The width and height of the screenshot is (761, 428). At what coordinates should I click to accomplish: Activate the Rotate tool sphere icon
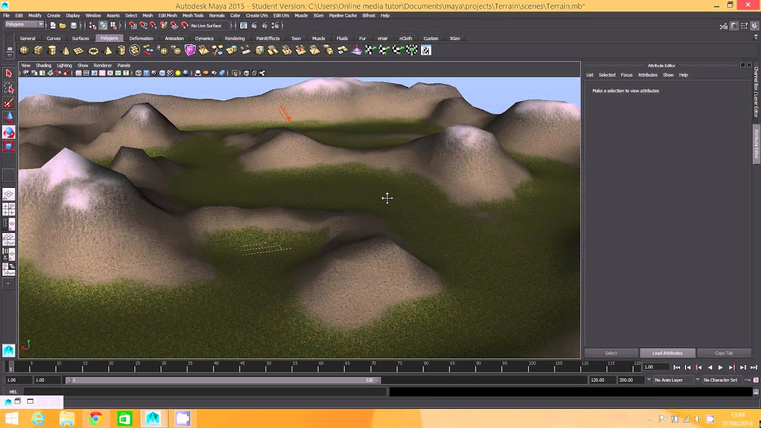(x=8, y=132)
